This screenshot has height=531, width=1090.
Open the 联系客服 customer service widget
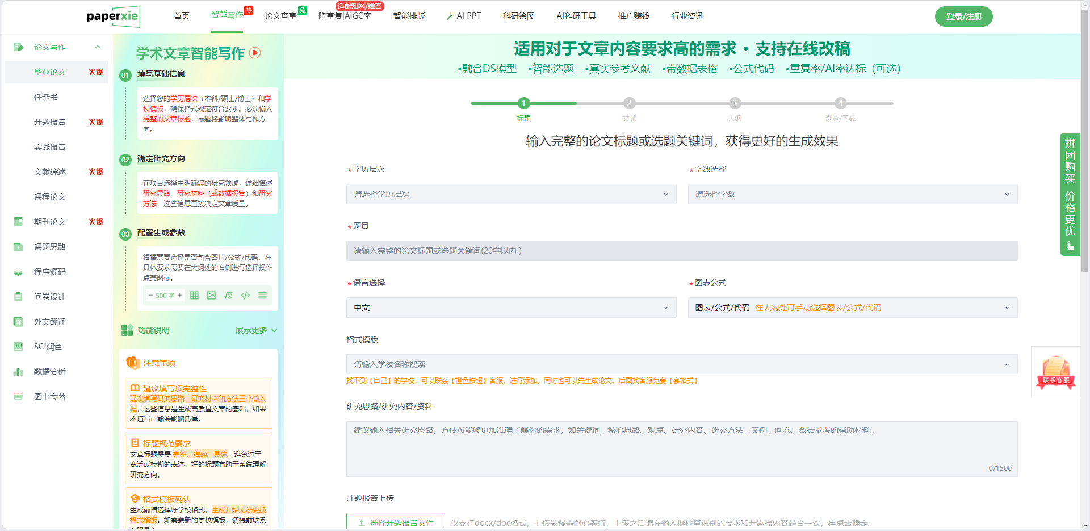pos(1055,372)
